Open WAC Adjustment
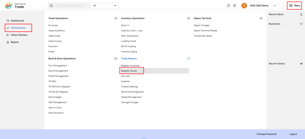 (x=130, y=36)
